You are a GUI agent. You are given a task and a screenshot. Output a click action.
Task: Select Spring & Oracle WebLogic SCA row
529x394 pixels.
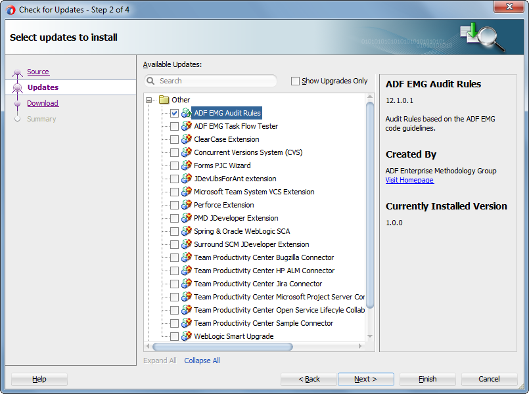coord(242,231)
